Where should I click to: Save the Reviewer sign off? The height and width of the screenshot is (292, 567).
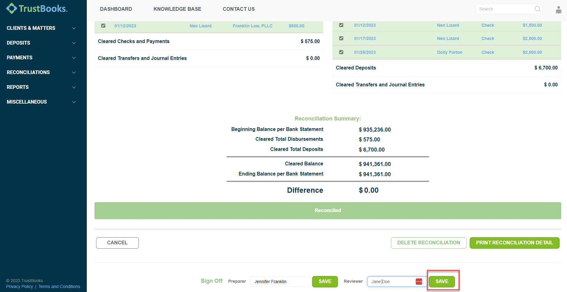point(442,282)
